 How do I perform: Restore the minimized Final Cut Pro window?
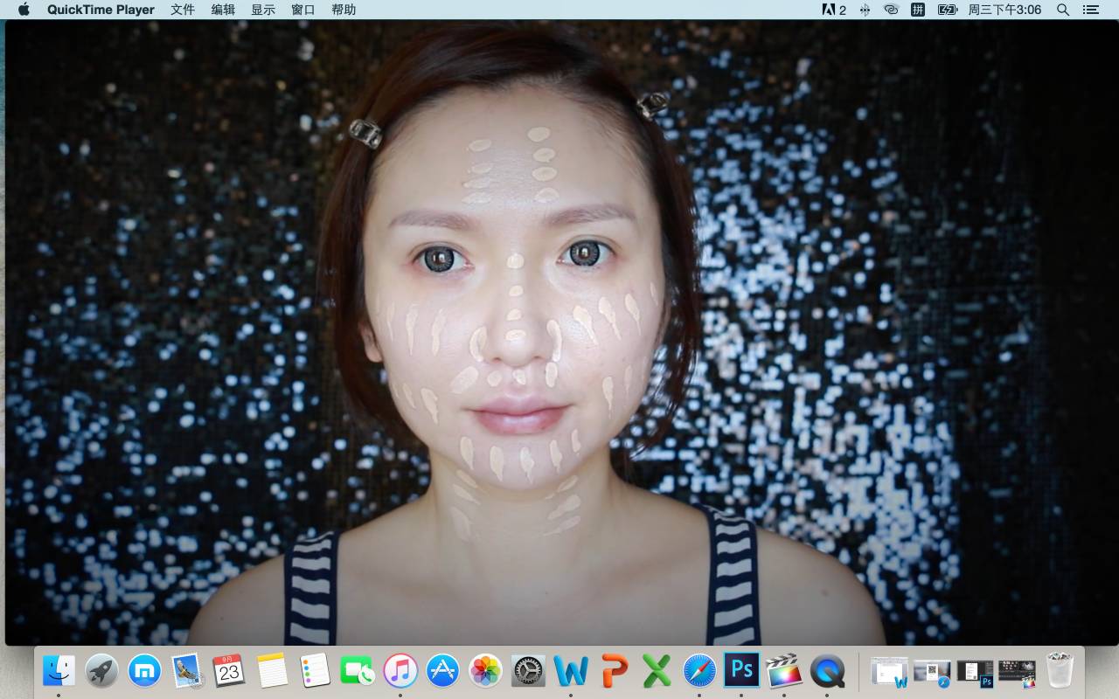click(1017, 672)
